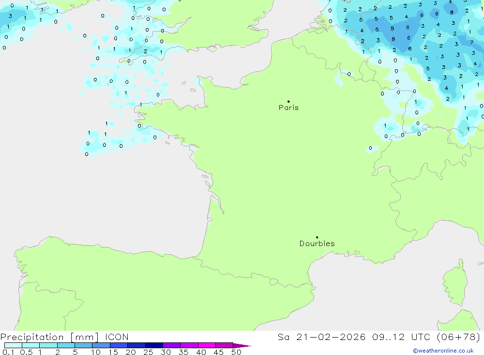Image resolution: width=484 pixels, height=355 pixels.
Task: Pick the legend swatch between 0.1 and 0.5
Action: (13, 345)
